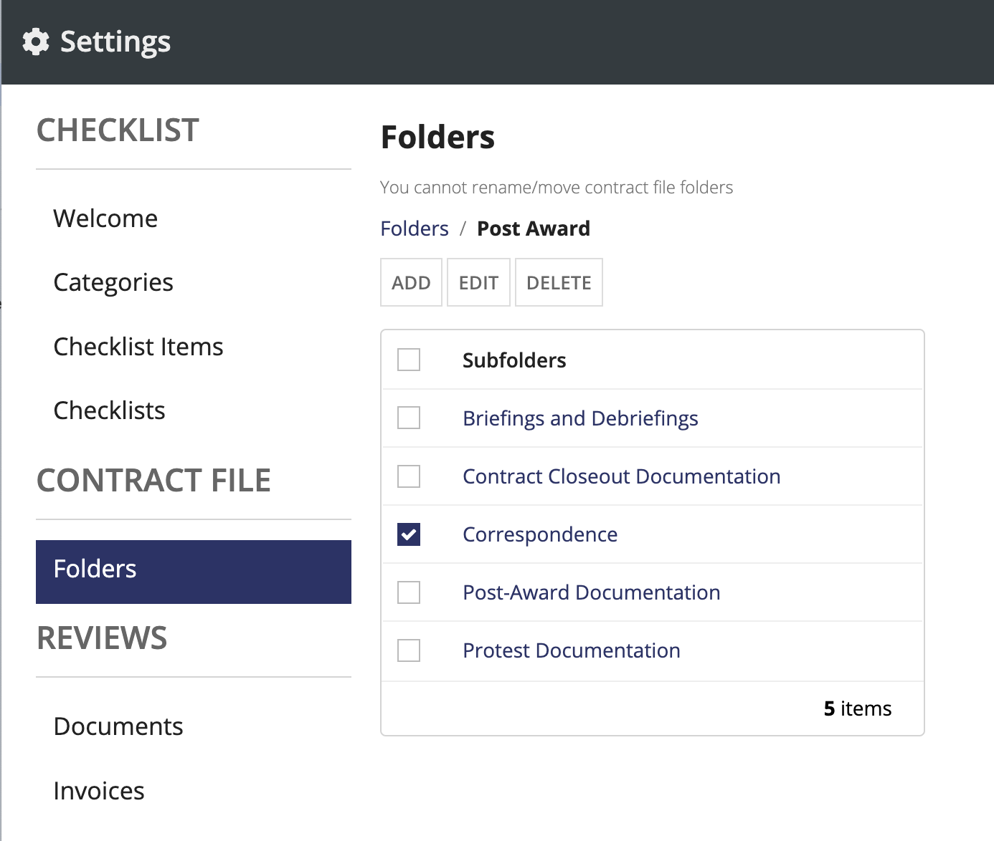Check the Contract Closeout Documentation checkbox
Image resolution: width=994 pixels, height=841 pixels.
click(x=409, y=476)
